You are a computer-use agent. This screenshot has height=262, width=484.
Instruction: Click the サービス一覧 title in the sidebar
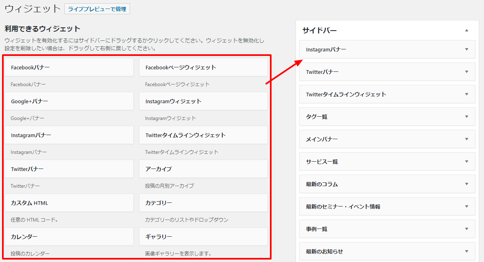tap(322, 162)
